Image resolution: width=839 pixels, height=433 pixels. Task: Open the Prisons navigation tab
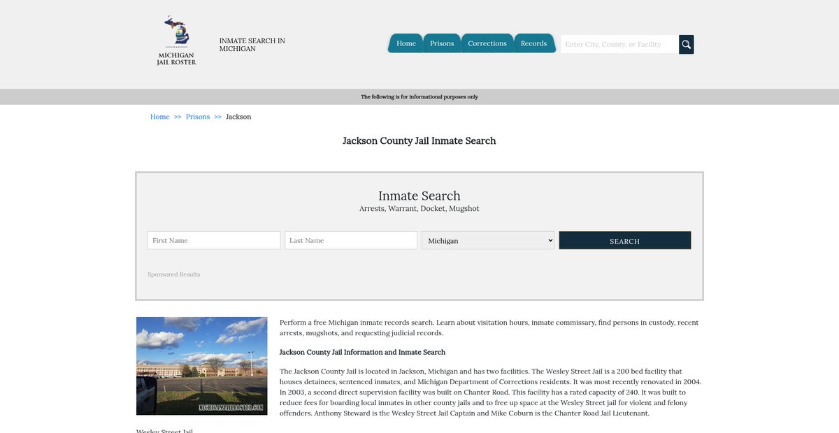[442, 43]
